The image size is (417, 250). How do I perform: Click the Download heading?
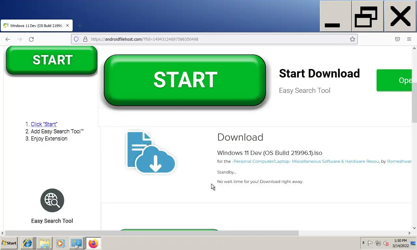click(240, 137)
